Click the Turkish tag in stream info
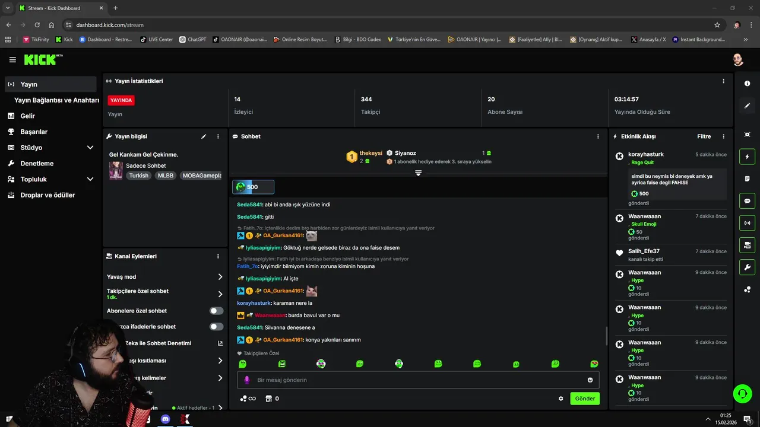The image size is (760, 427). (x=139, y=176)
